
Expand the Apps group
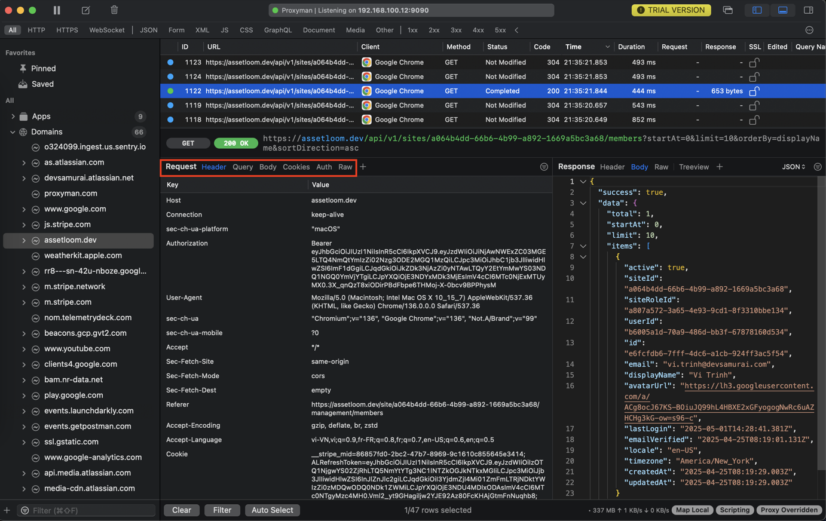pos(13,117)
